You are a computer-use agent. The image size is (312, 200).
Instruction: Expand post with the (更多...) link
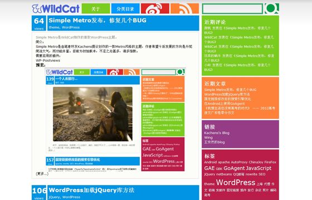[x=42, y=174]
